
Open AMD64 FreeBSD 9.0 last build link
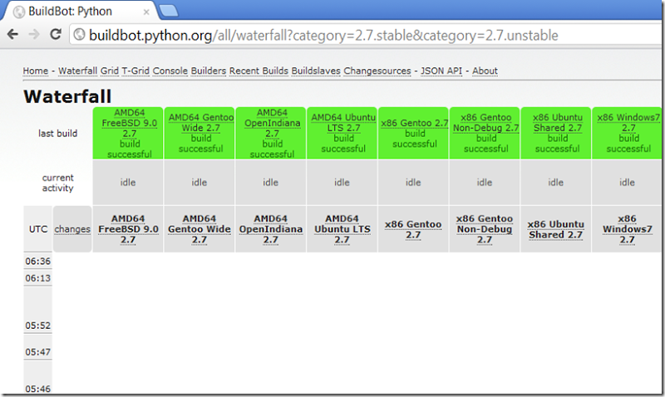(x=130, y=123)
